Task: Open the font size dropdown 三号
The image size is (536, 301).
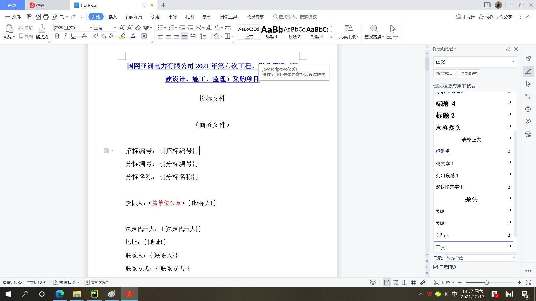Action: [x=115, y=28]
